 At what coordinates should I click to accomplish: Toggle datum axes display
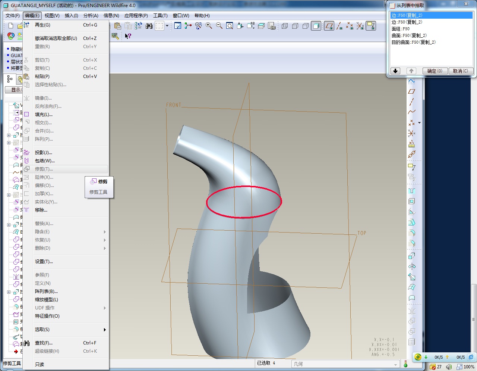339,26
